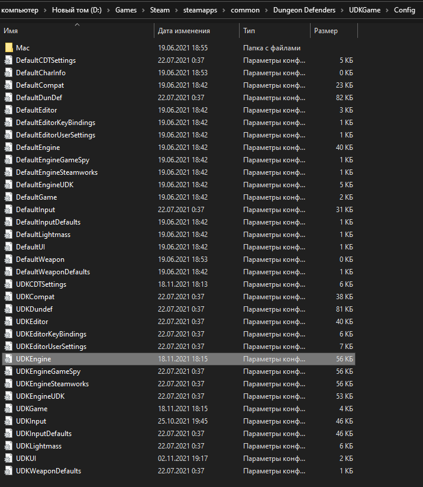
Task: Click the DefaultGame file icon
Action: pos(9,197)
